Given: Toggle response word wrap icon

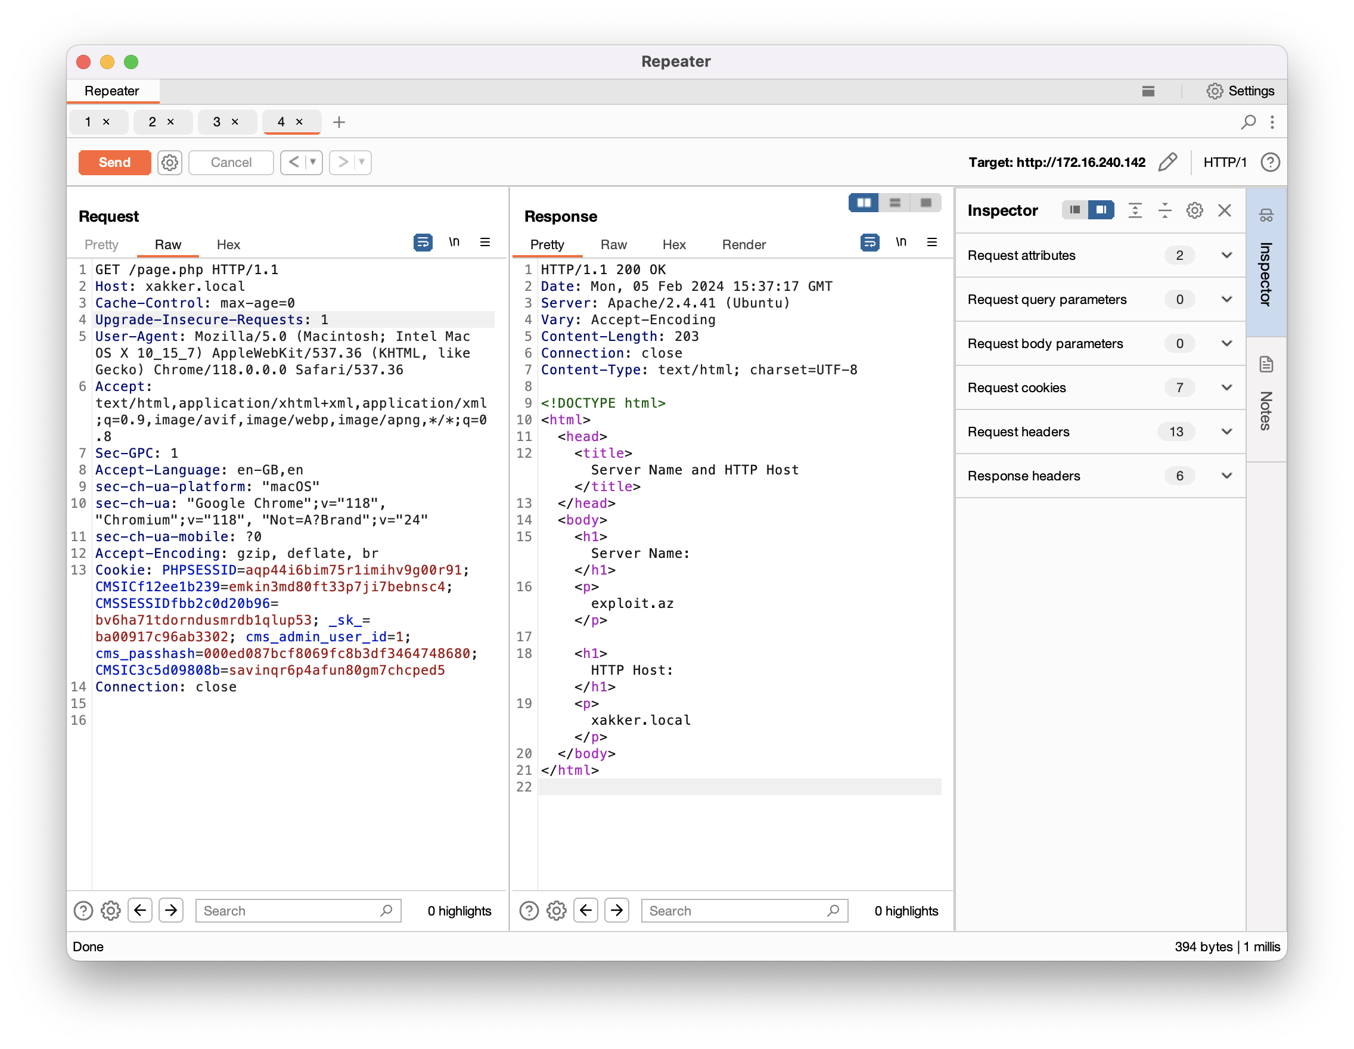Looking at the screenshot, I should coord(870,243).
